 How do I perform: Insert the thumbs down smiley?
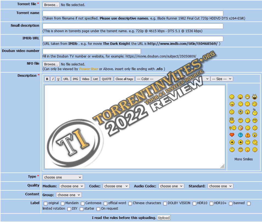click(233, 128)
